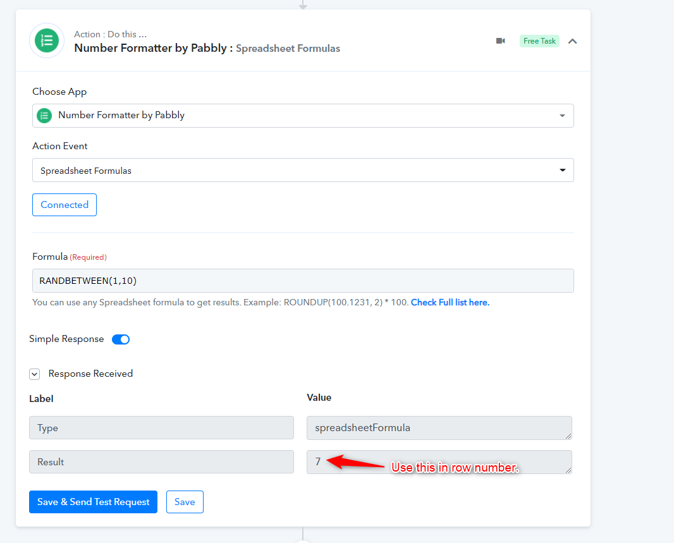Click into the Formula input field
The width and height of the screenshot is (674, 543).
[303, 281]
